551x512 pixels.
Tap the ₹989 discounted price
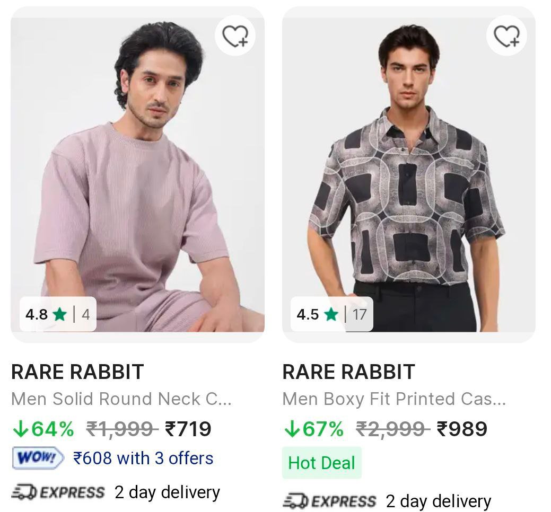click(x=461, y=429)
